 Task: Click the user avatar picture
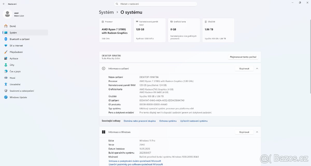[7, 14]
